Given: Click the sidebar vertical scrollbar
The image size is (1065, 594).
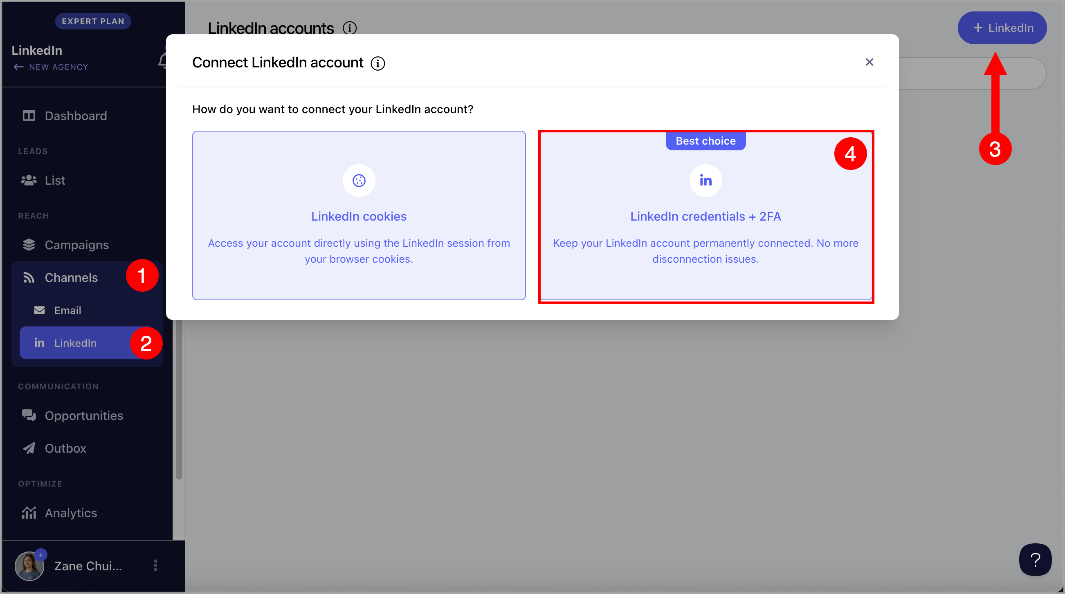Looking at the screenshot, I should tap(179, 399).
